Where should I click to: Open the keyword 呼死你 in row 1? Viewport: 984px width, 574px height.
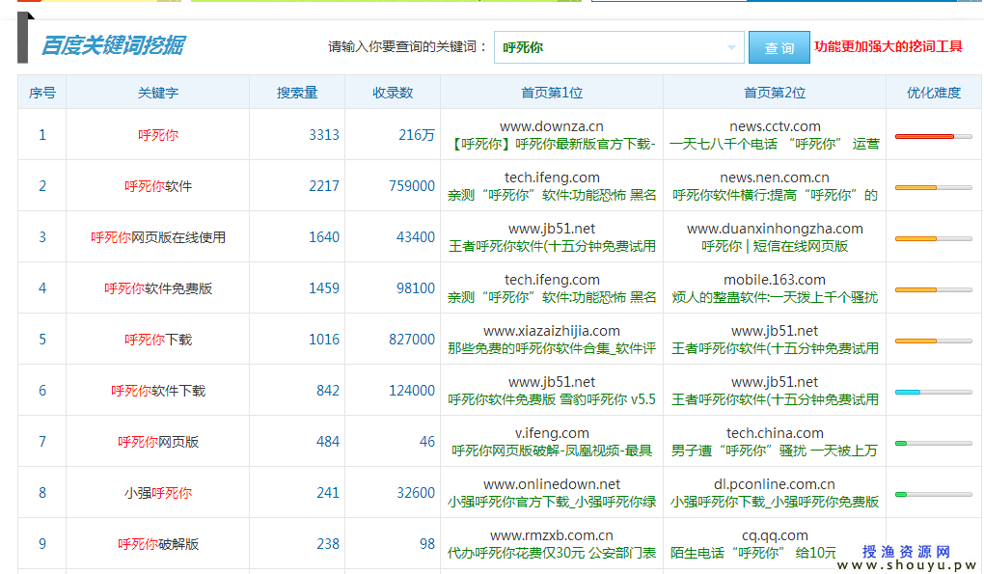click(158, 135)
